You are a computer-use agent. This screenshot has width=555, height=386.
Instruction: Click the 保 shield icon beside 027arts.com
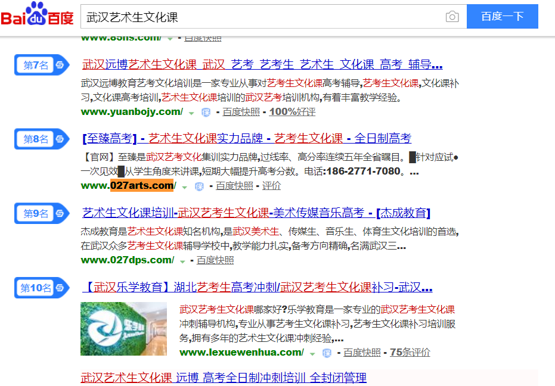point(199,186)
